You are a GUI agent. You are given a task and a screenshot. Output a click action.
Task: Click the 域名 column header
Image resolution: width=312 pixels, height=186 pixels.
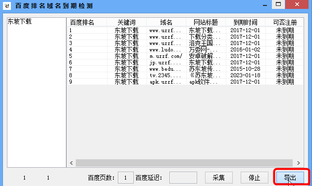[x=166, y=22]
